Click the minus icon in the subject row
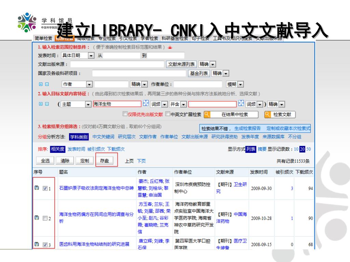Image resolution: width=350 pixels, height=262 pixels. (x=47, y=104)
